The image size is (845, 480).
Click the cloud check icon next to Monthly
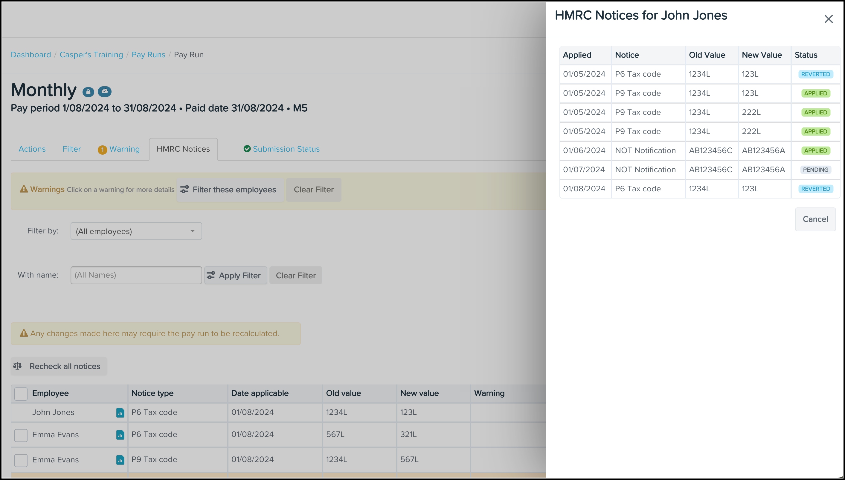point(105,91)
